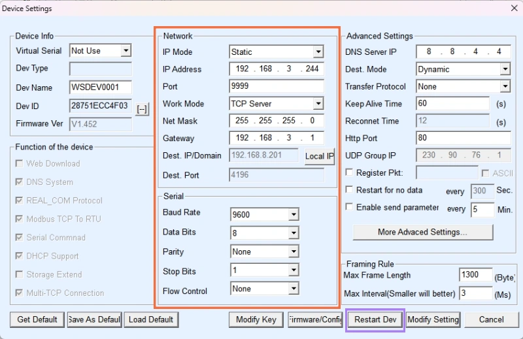The height and width of the screenshot is (339, 523).
Task: Click the Restart Dev button
Action: pos(375,319)
